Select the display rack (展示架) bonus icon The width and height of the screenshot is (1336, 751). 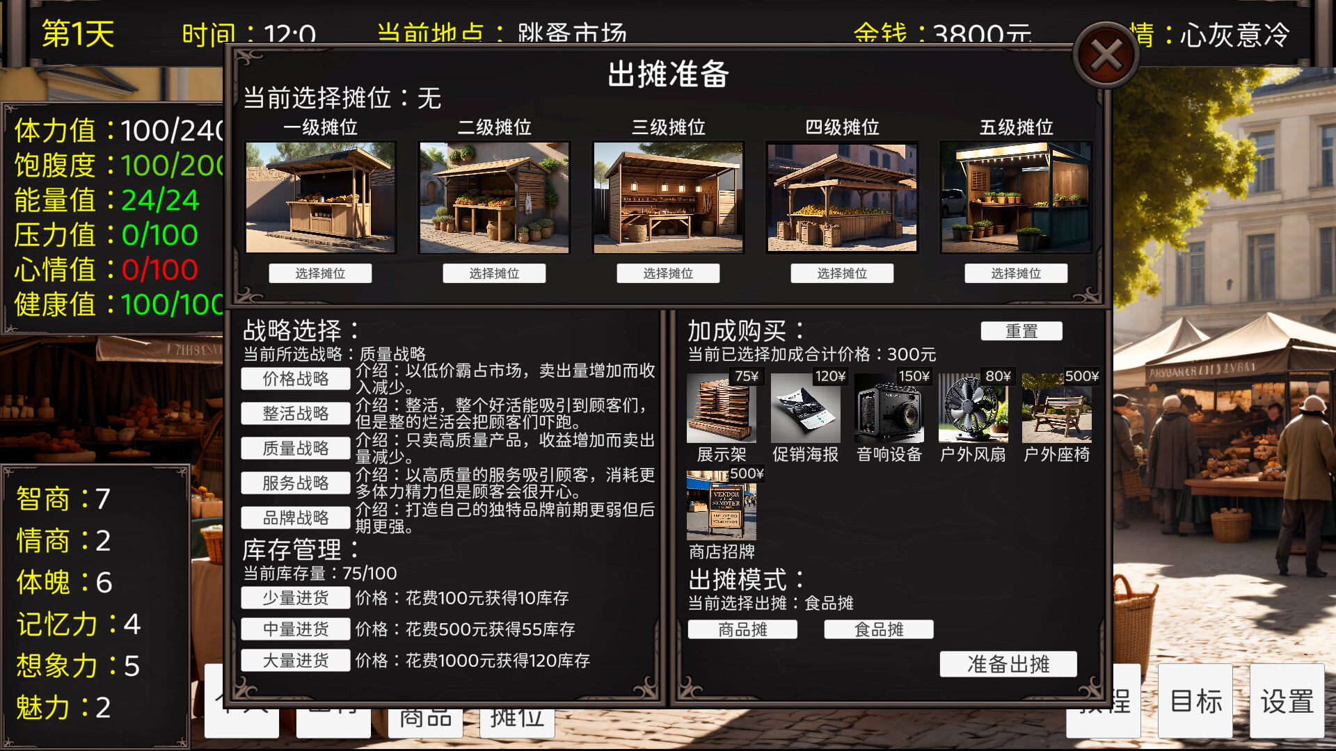[x=721, y=409]
